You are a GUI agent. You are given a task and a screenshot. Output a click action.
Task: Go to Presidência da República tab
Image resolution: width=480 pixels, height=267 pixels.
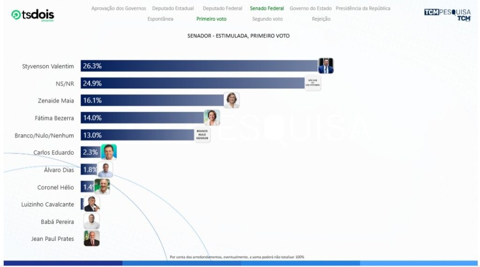point(363,8)
